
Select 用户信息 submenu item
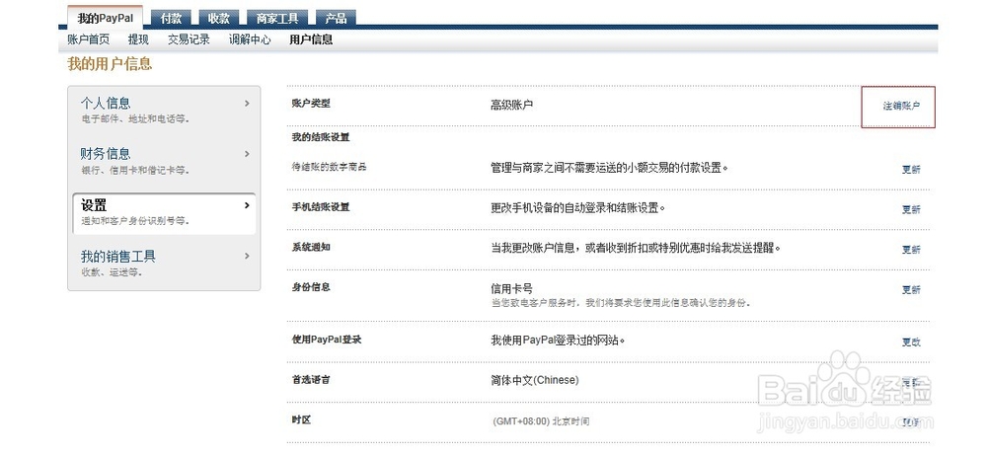click(x=311, y=39)
